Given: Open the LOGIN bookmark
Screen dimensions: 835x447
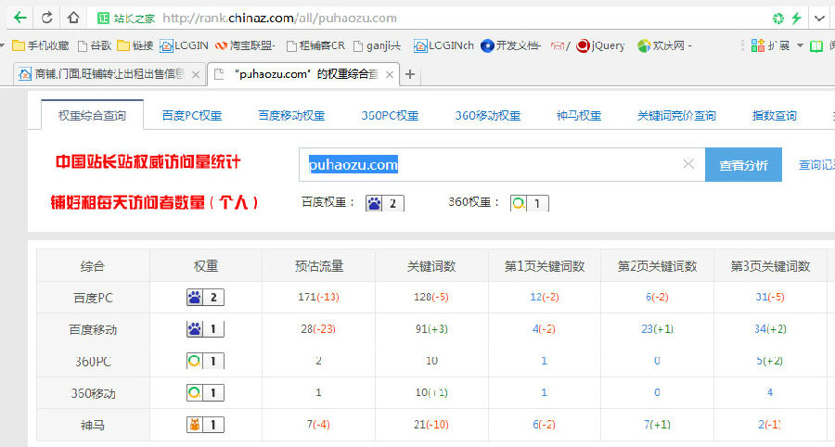Looking at the screenshot, I should point(185,45).
